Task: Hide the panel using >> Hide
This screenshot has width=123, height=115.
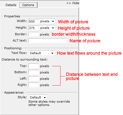Action: (73, 3)
